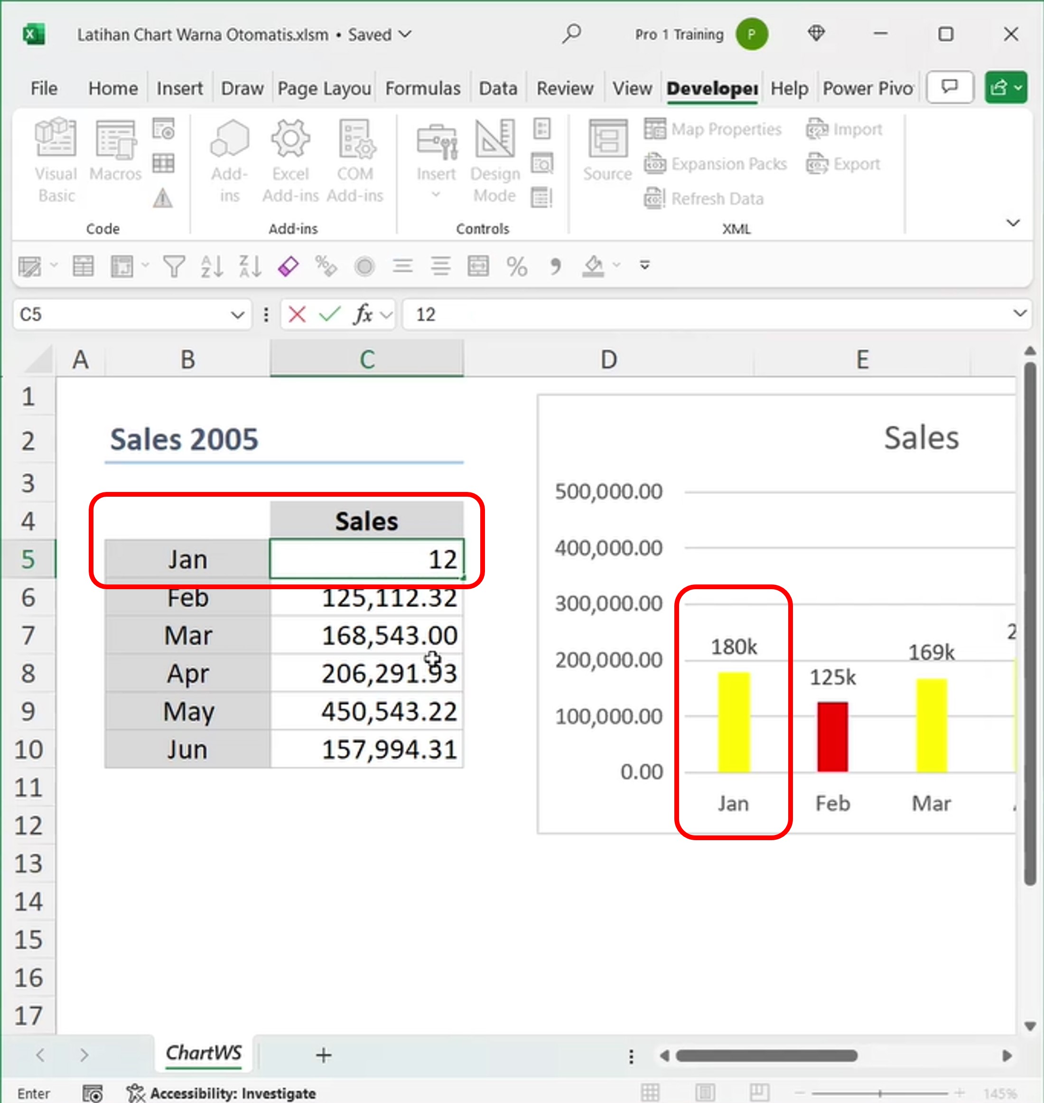Confirm entry with green checkmark
The width and height of the screenshot is (1044, 1103).
329,315
